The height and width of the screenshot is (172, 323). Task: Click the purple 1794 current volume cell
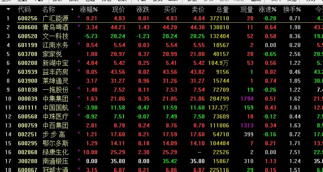point(247,99)
